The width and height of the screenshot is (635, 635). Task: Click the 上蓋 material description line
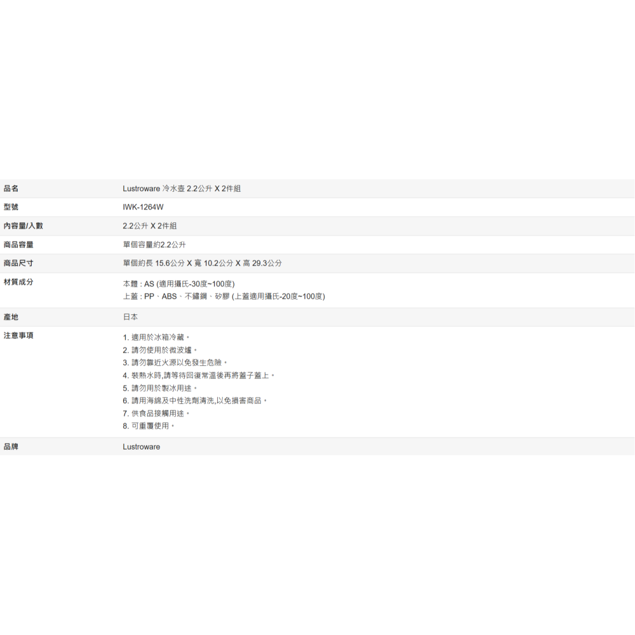click(222, 296)
